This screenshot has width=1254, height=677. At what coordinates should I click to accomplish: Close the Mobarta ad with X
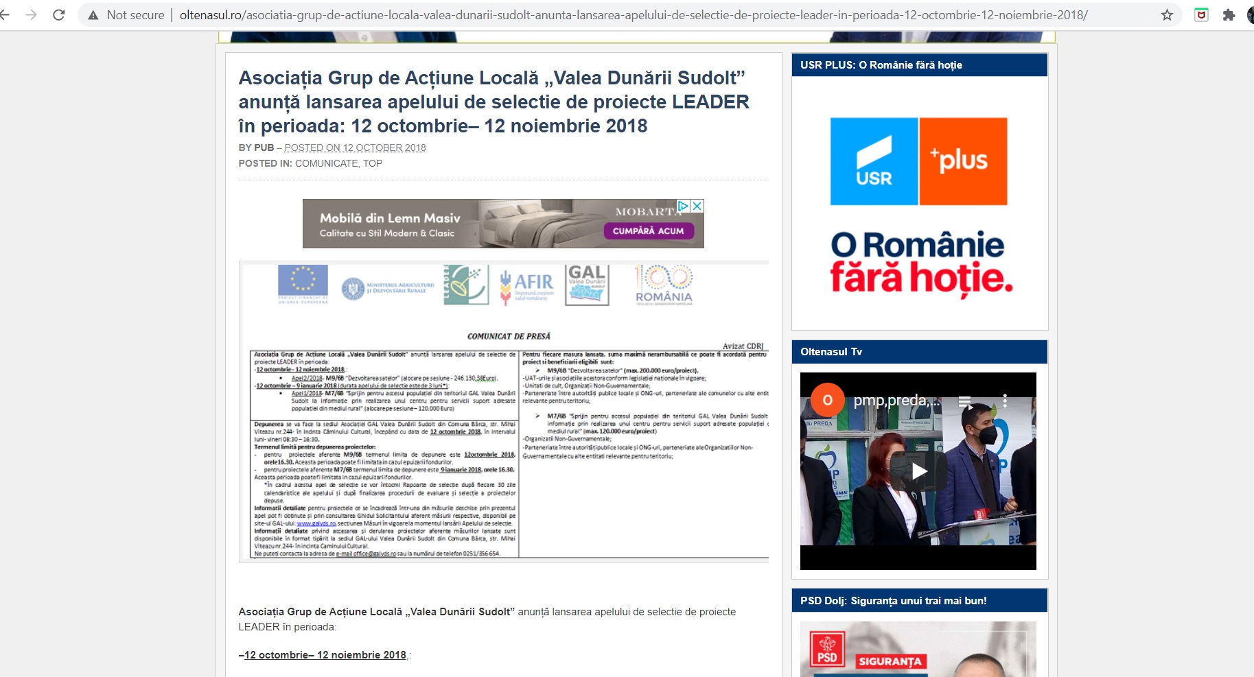coord(697,206)
